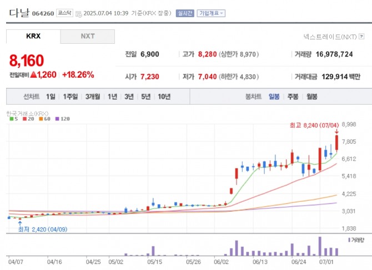
Task: Click the 하한가 4,830 lower limit text
Action: pyautogui.click(x=239, y=77)
